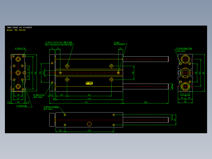Click the model label "Model: TBL 20x100"
The height and width of the screenshot is (159, 212).
point(16,30)
